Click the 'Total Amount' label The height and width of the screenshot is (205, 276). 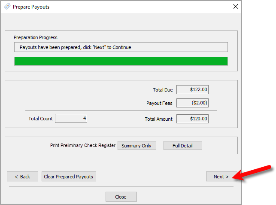[x=158, y=119]
